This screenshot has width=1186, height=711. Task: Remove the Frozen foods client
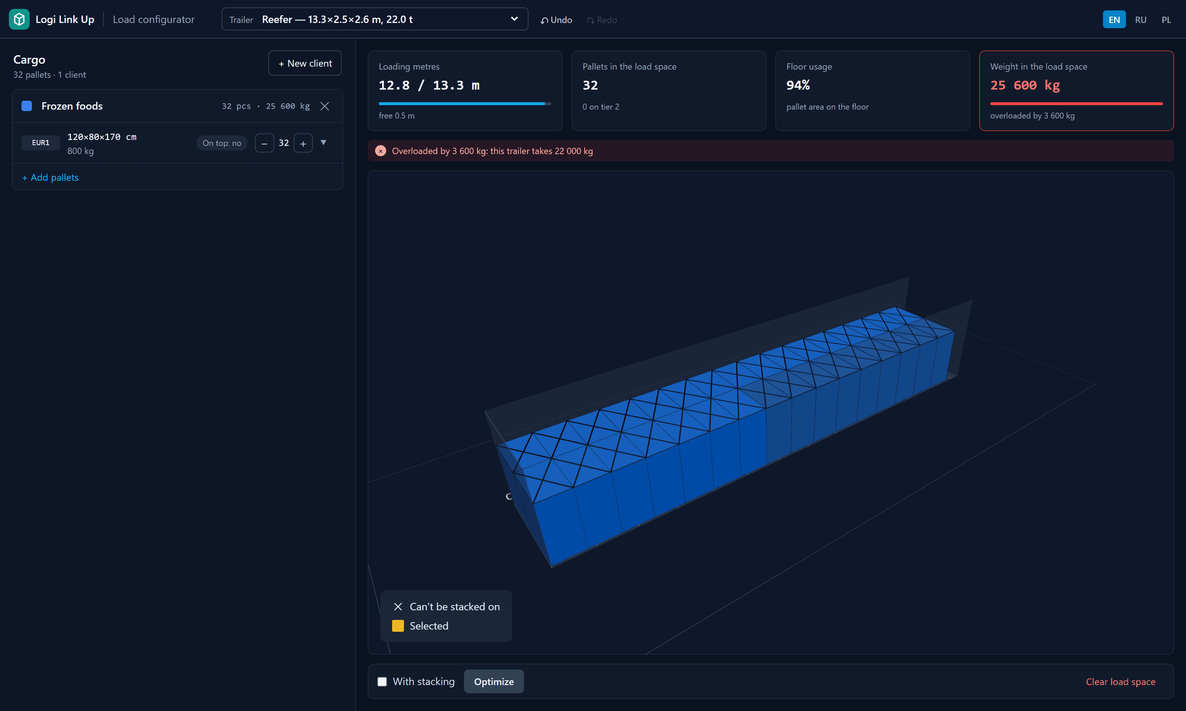pyautogui.click(x=325, y=106)
